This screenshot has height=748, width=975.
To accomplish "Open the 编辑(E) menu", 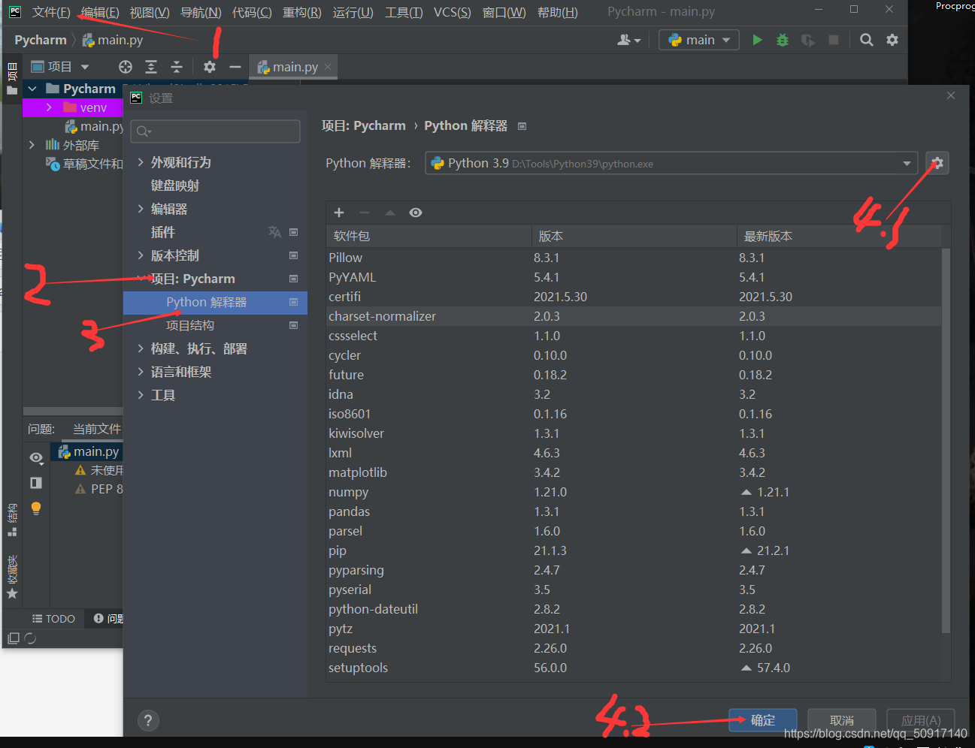I will point(100,12).
